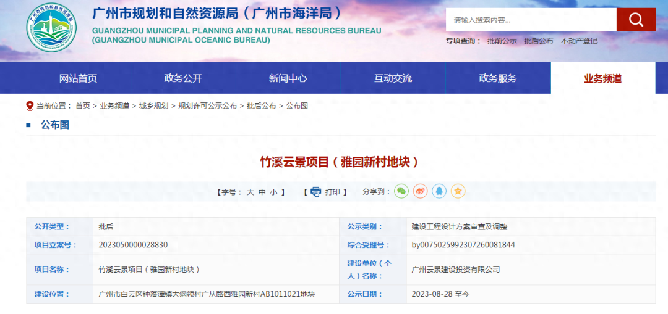
Task: Click the 公布图 section heading
Action: (x=55, y=125)
